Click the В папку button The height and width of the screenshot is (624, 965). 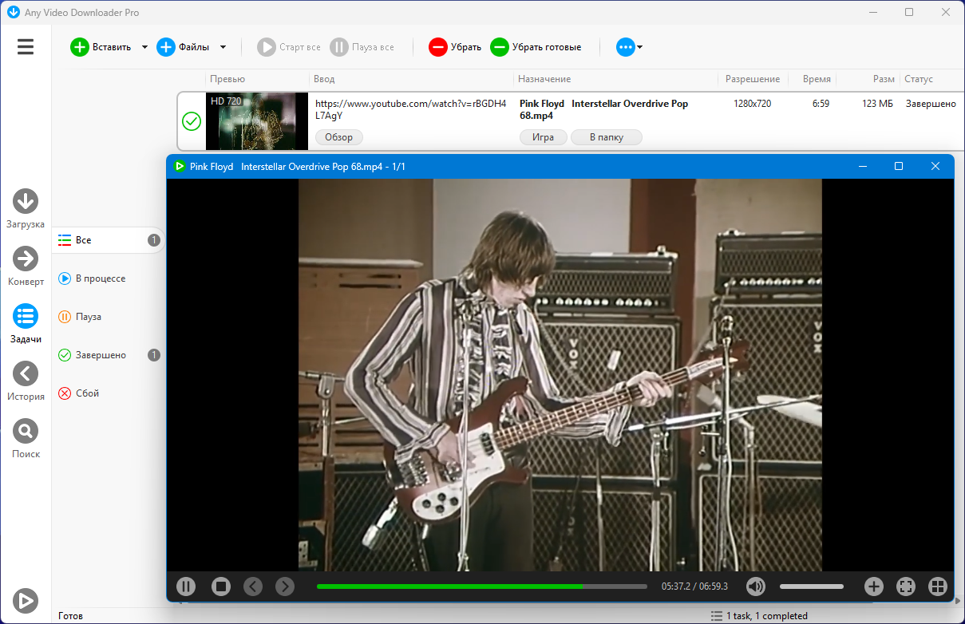(x=607, y=137)
